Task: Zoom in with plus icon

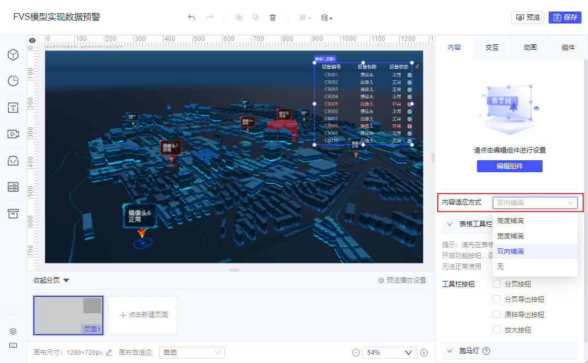Action: coord(424,353)
